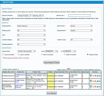The height and width of the screenshot is (96, 104).
Task: Click the blue T icon for tender PCMMPCVH04-18-19
Action: pyautogui.click(x=91, y=81)
